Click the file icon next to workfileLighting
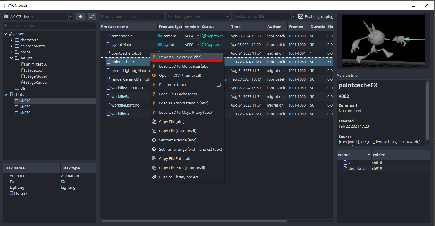This screenshot has width=435, height=226. point(108,105)
